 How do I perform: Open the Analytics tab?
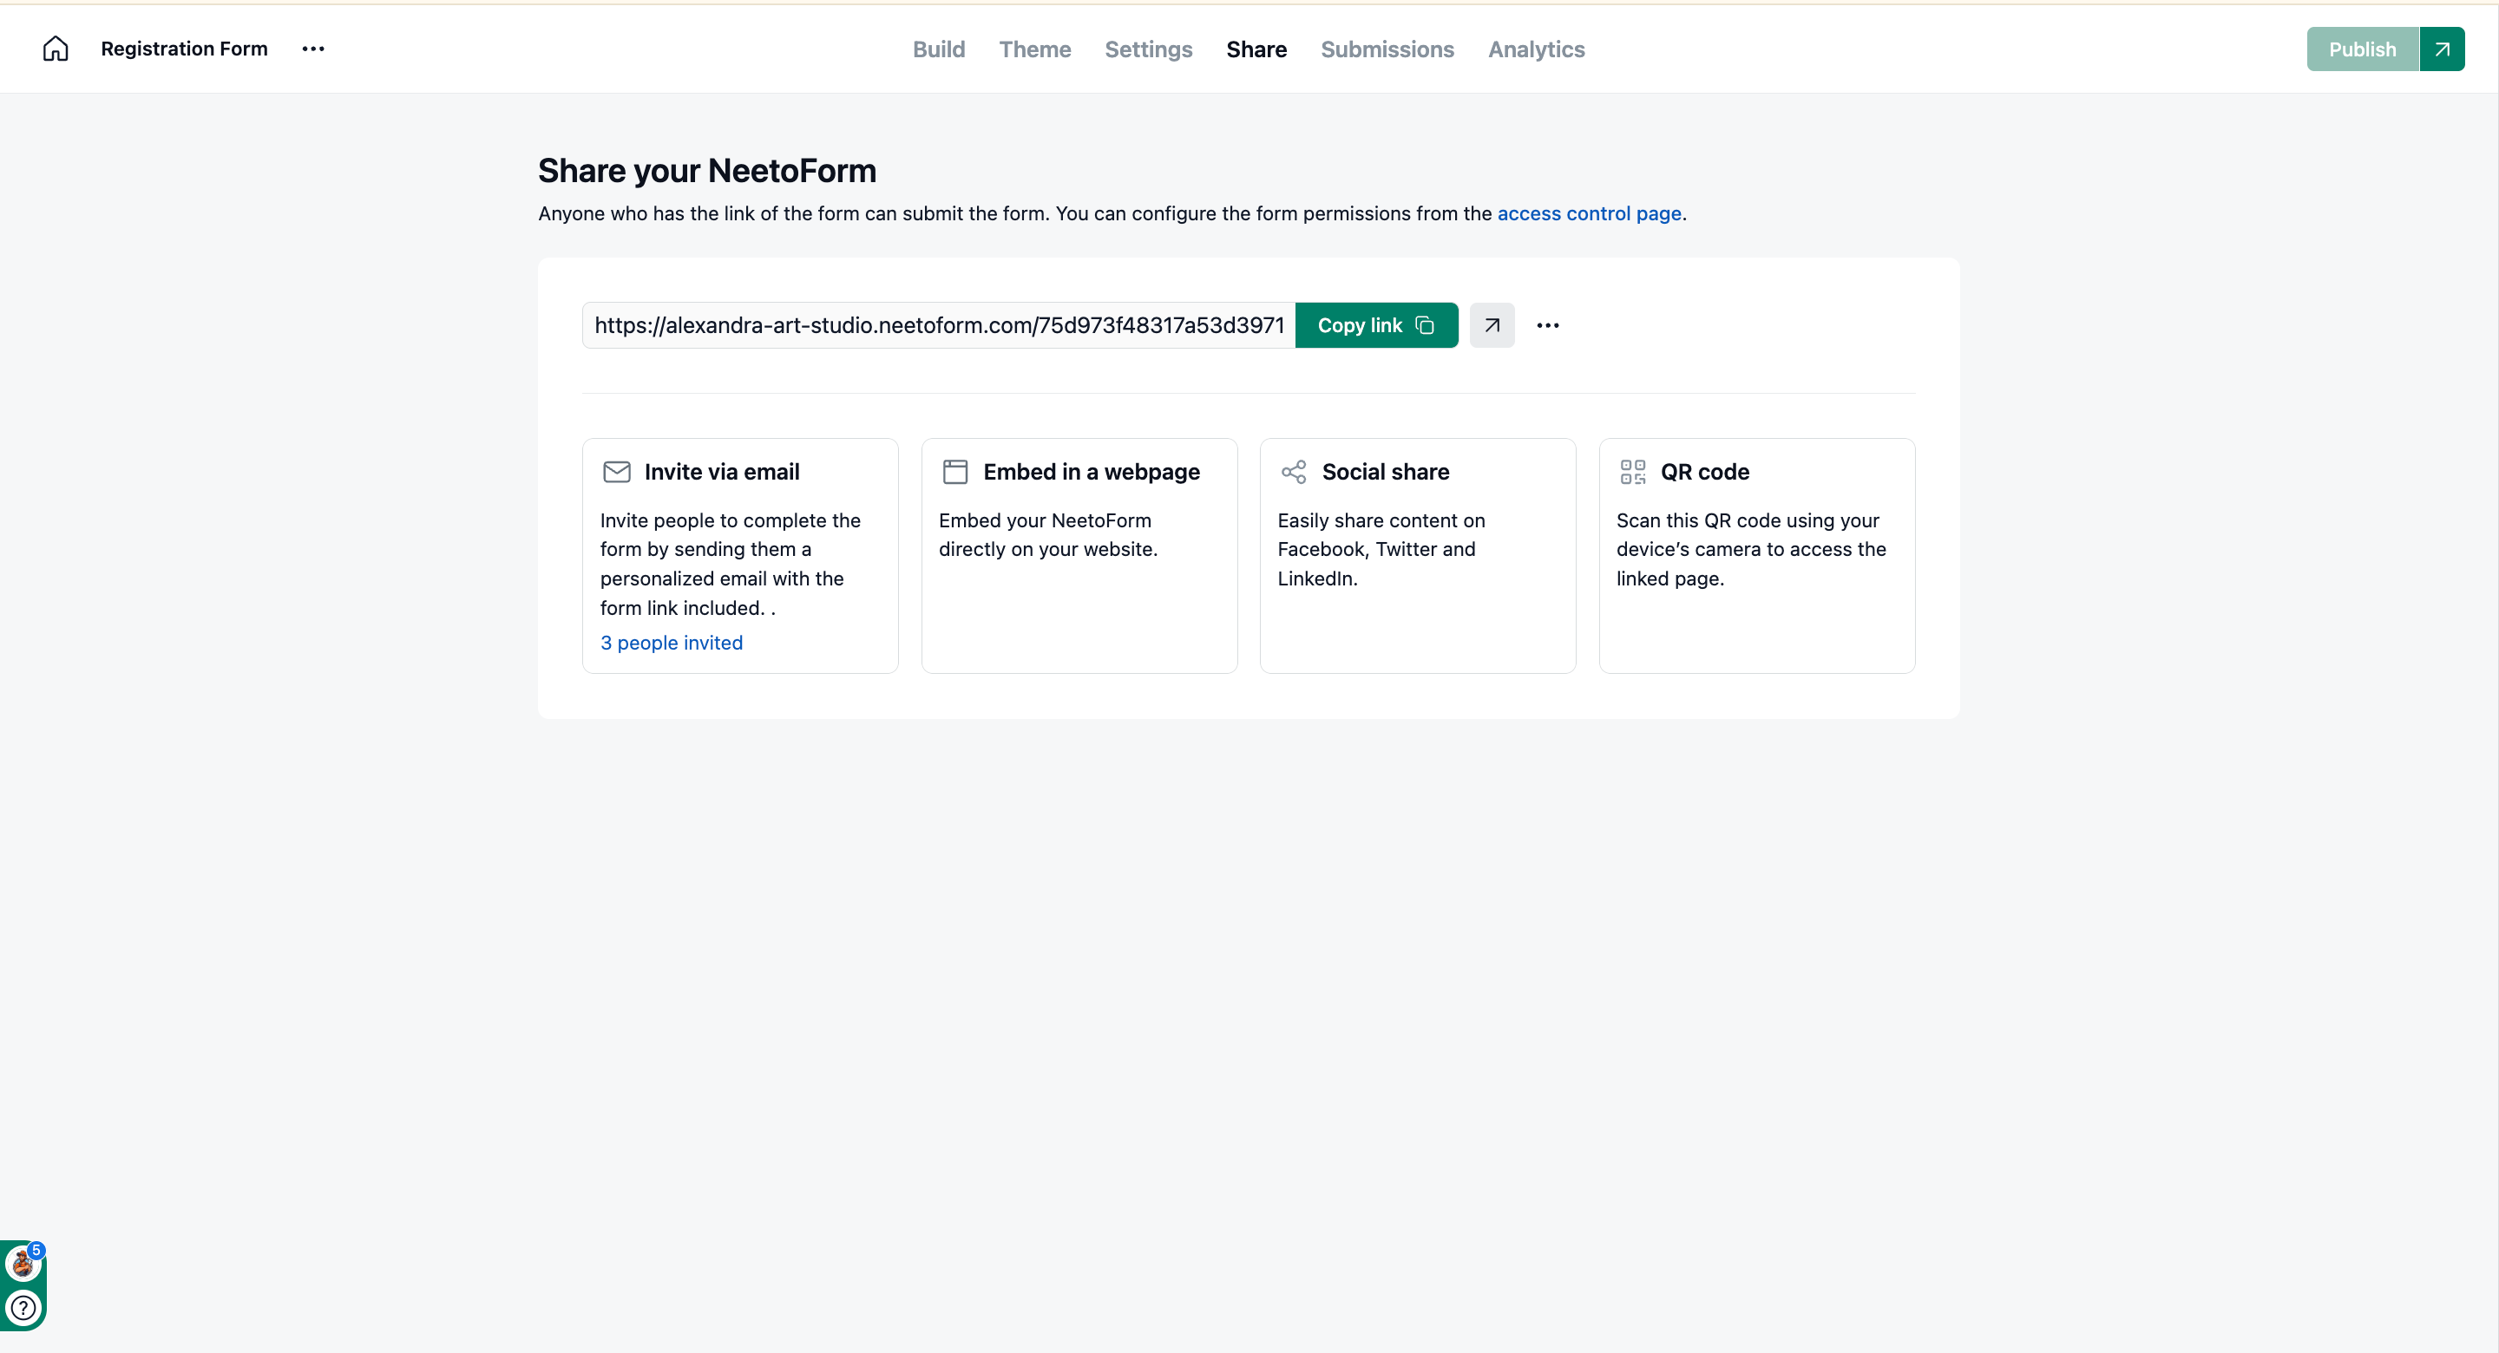click(x=1536, y=49)
